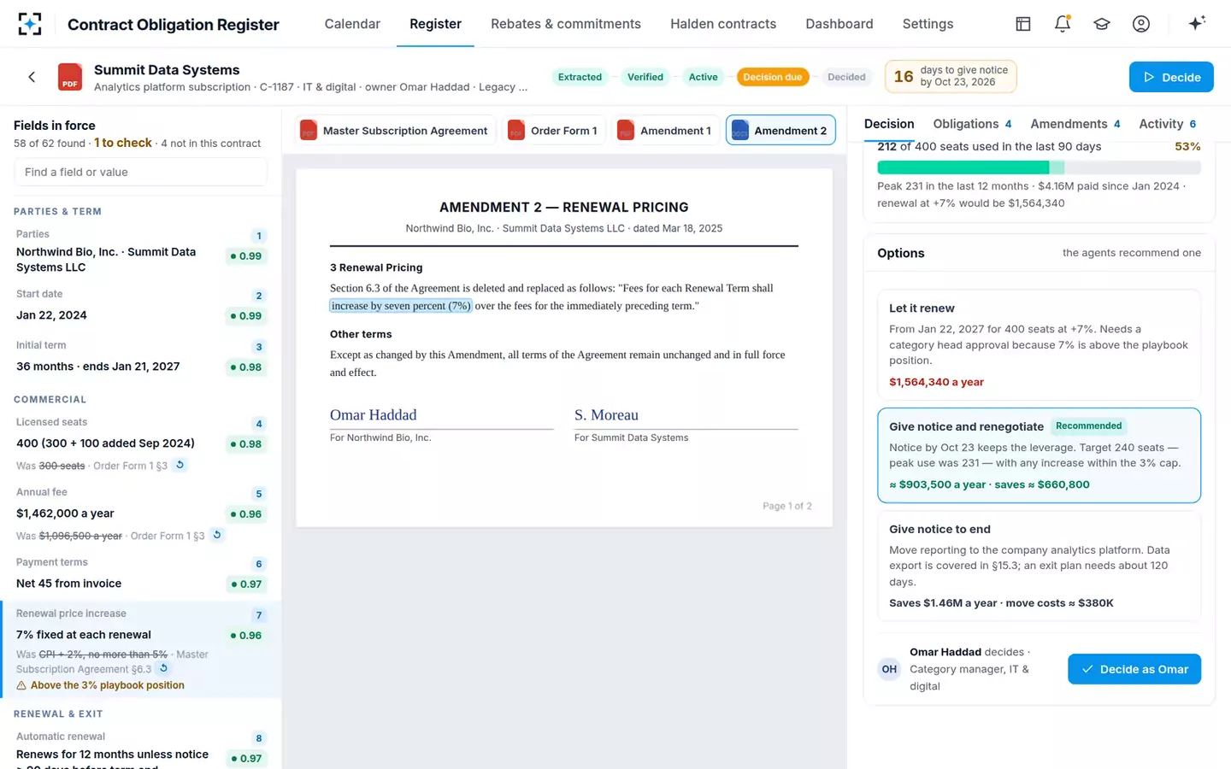
Task: Click history icon beside Annual fee previous value
Action: [217, 535]
